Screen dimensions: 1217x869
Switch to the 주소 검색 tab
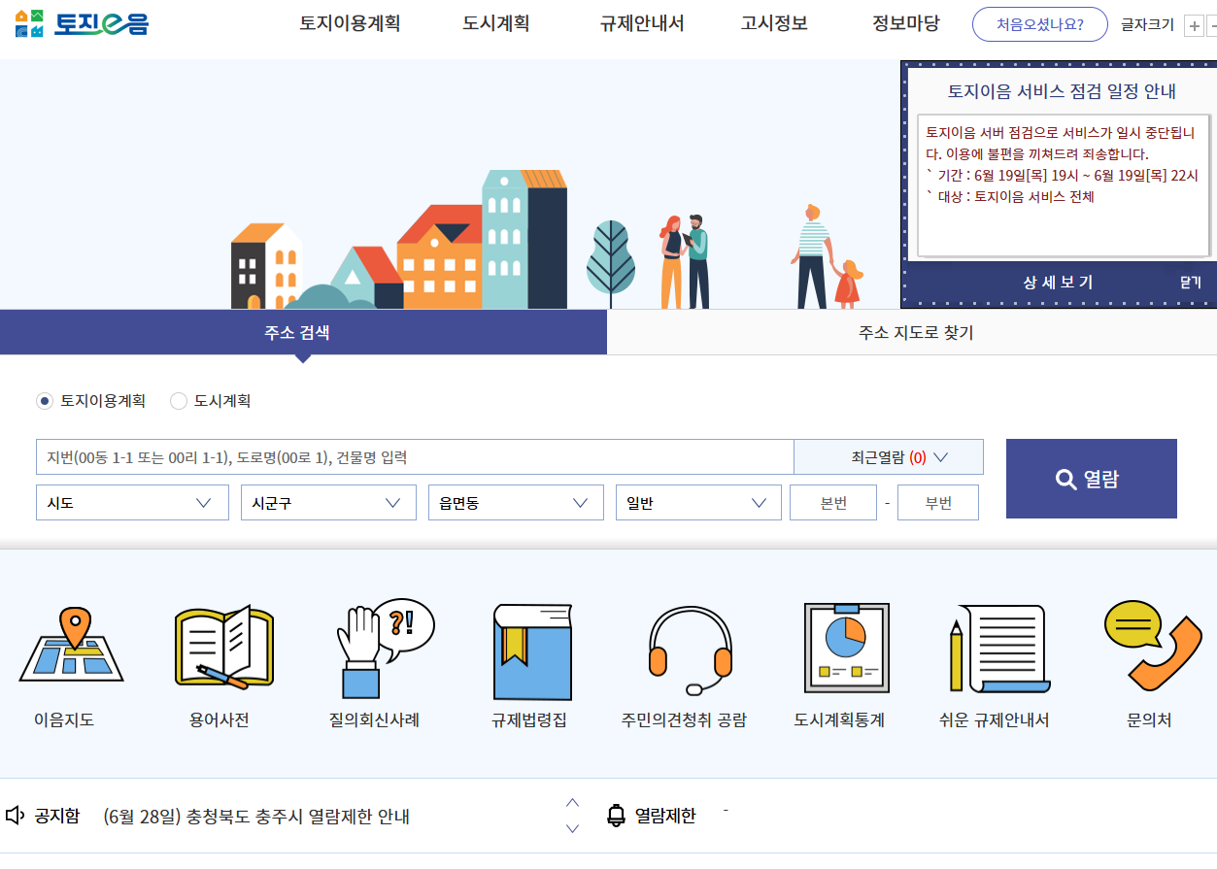[x=303, y=332]
